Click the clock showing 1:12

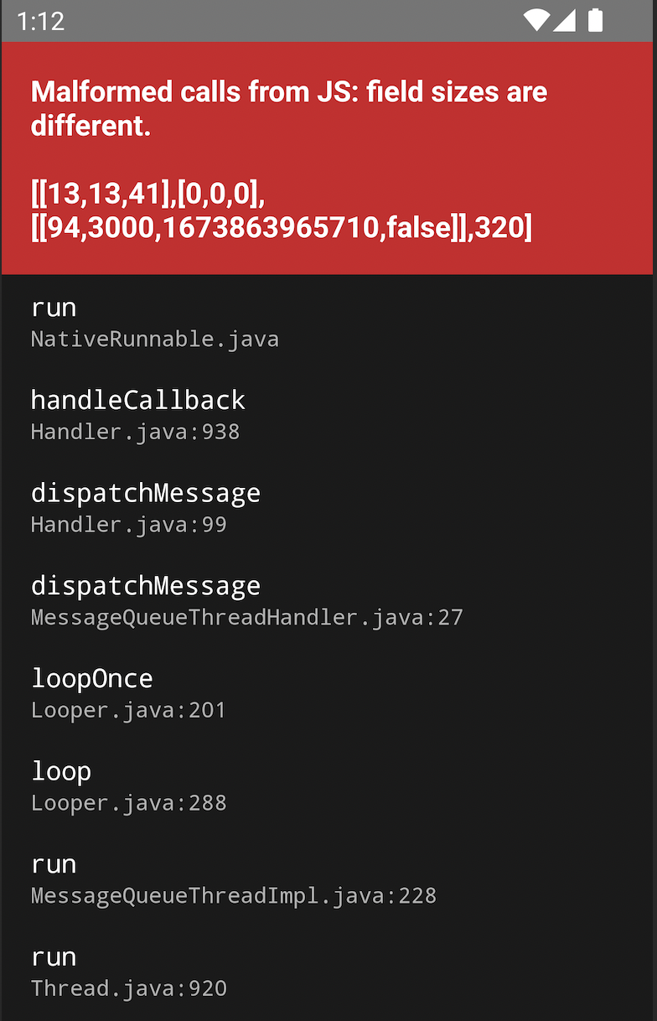(42, 21)
